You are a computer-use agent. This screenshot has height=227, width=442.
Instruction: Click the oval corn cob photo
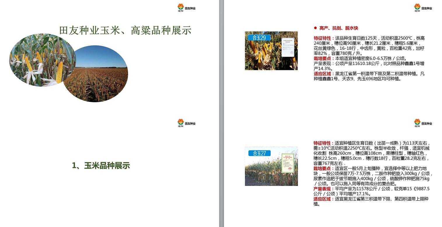coord(43,60)
